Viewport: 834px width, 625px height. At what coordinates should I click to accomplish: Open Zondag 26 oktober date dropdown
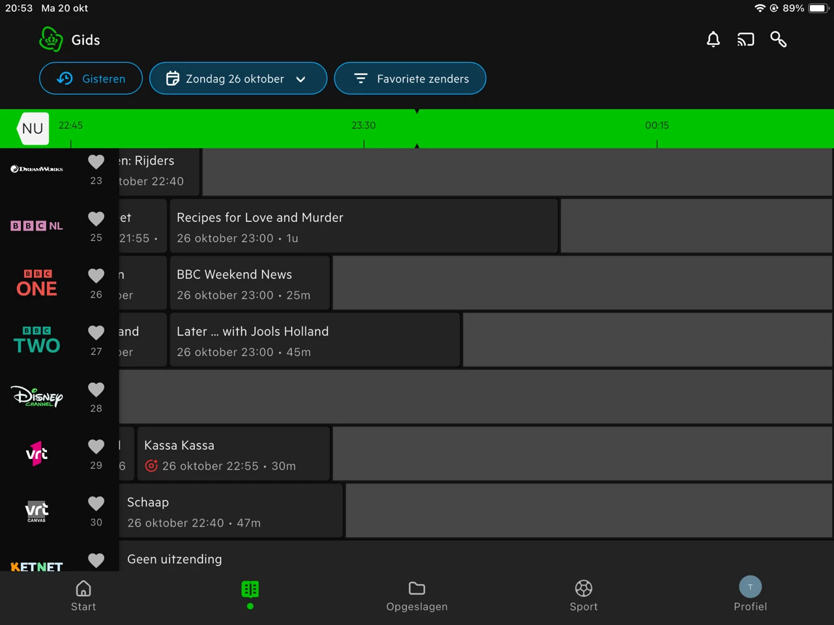tap(238, 78)
